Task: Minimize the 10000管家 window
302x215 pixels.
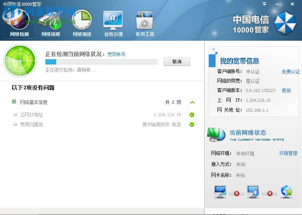Action: [277, 4]
